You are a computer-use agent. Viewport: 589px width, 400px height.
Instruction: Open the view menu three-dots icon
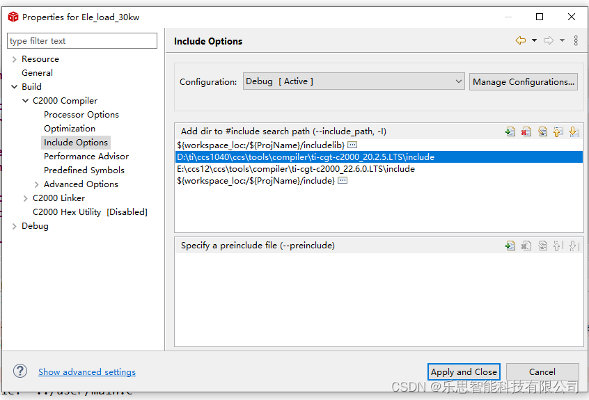[576, 40]
